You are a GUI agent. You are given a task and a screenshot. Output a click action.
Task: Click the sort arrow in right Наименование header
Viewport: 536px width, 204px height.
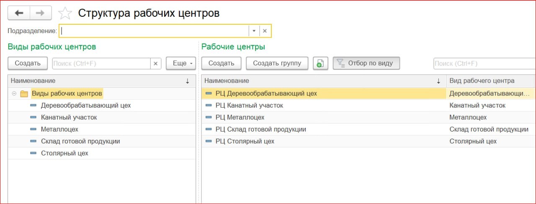[x=438, y=81]
